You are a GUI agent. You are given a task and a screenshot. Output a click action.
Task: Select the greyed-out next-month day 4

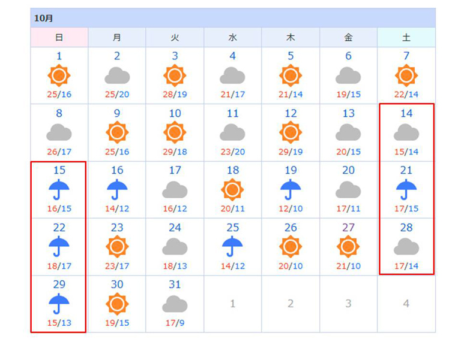406,303
